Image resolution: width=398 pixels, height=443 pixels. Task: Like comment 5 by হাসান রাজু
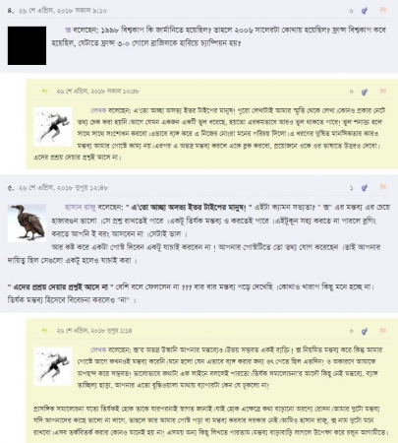365,188
